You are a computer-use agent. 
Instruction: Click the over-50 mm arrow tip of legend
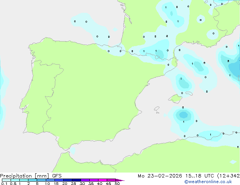[120, 180]
